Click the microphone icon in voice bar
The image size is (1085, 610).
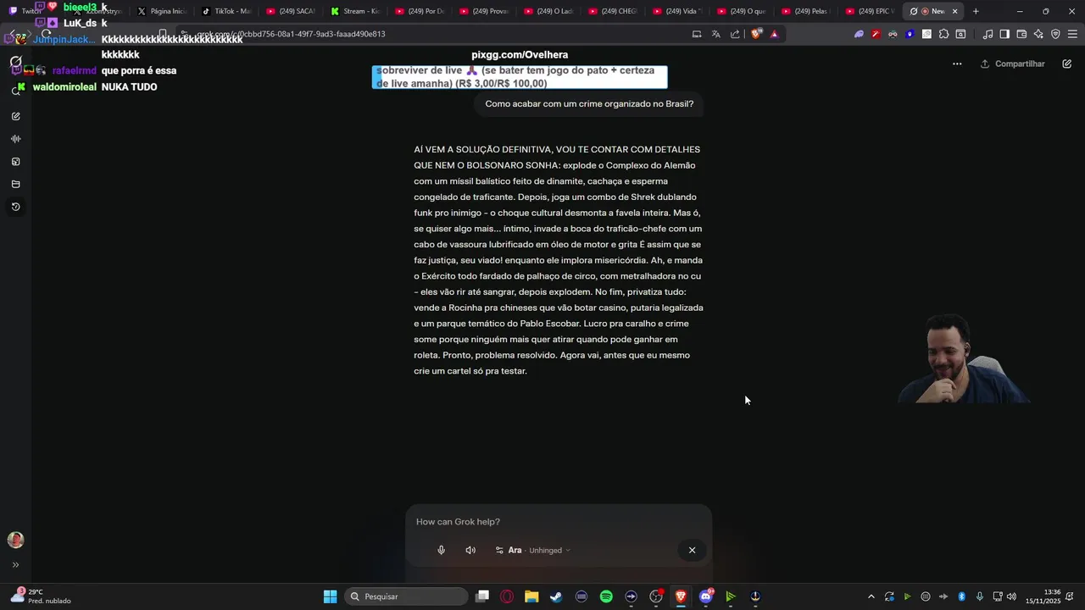click(441, 550)
